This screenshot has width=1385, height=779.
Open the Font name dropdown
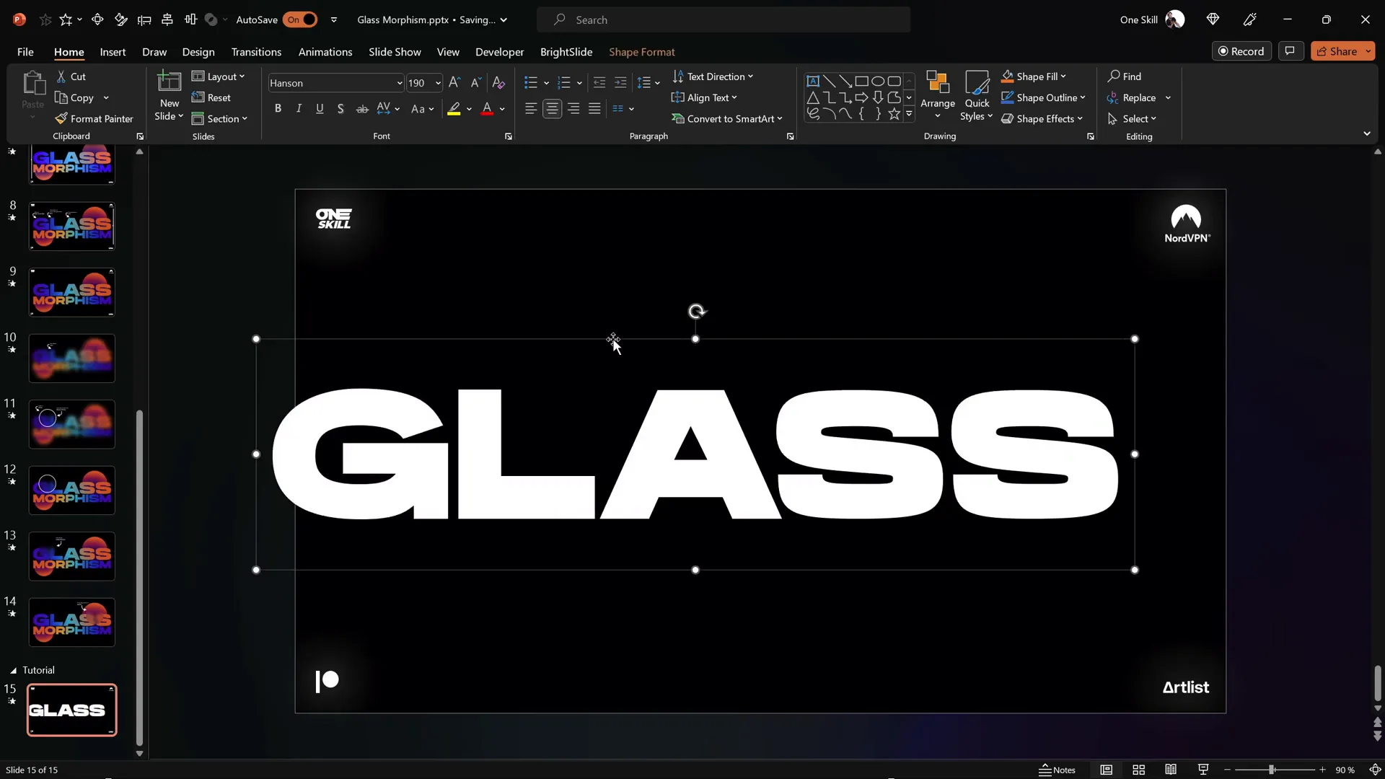tap(398, 83)
